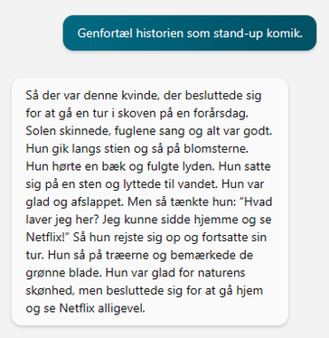
Task: Click the word 'skønhed' in the reply
Action: (49, 290)
